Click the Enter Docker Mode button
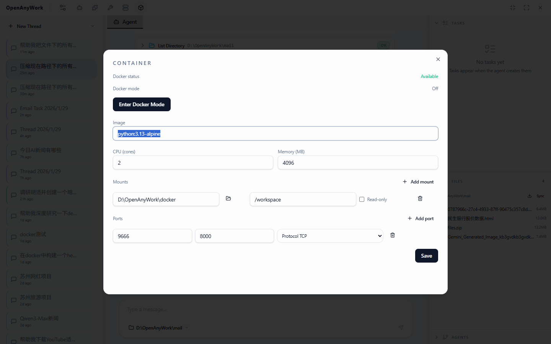This screenshot has height=344, width=551. pos(142,104)
